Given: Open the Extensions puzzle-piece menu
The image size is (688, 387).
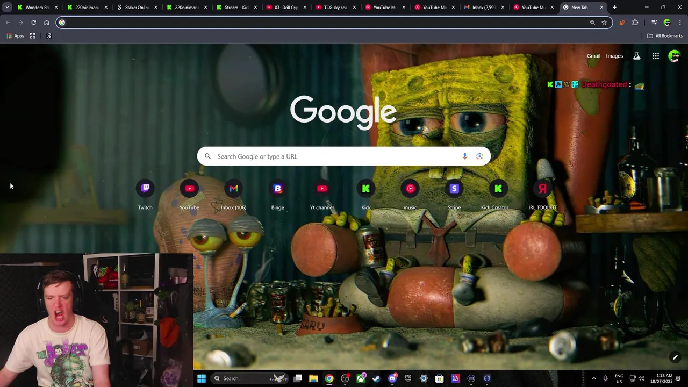Looking at the screenshot, I should pyautogui.click(x=635, y=23).
